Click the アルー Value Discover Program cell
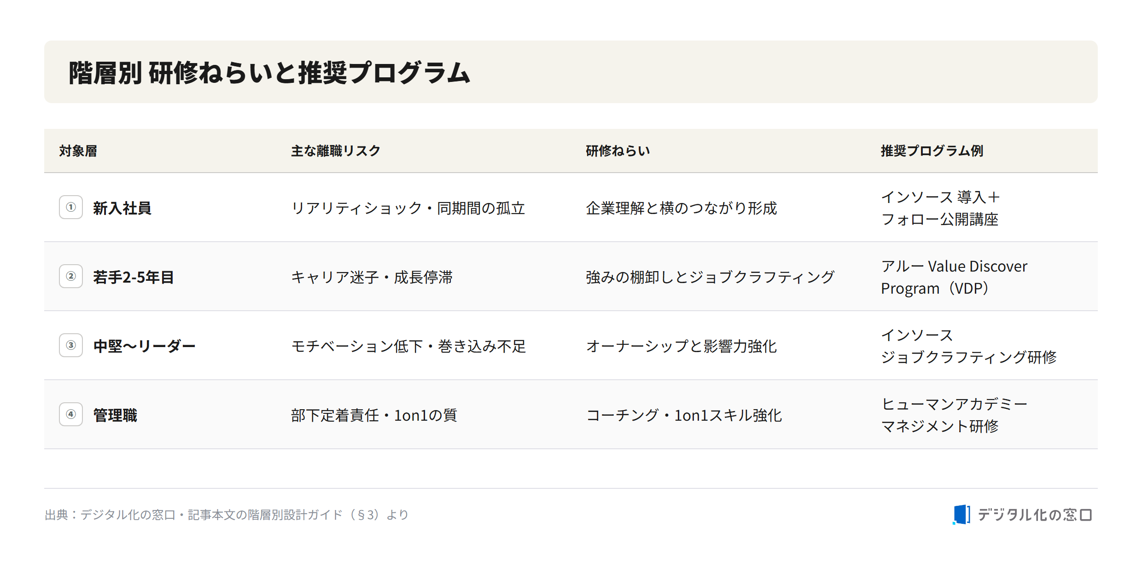The width and height of the screenshot is (1142, 568). pyautogui.click(x=954, y=277)
